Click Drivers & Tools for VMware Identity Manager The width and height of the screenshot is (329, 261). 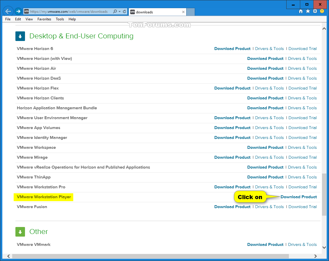[x=269, y=137]
